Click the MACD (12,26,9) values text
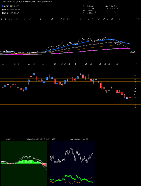This screenshot has width=141, height=186. pyautogui.click(x=38, y=139)
